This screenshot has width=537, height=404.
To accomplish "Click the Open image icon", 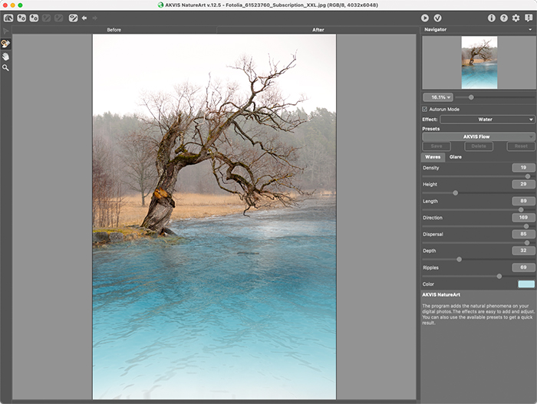I will point(8,18).
